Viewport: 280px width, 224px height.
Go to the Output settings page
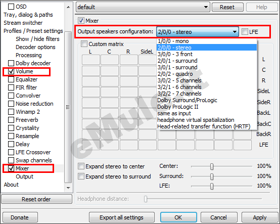point(24,176)
